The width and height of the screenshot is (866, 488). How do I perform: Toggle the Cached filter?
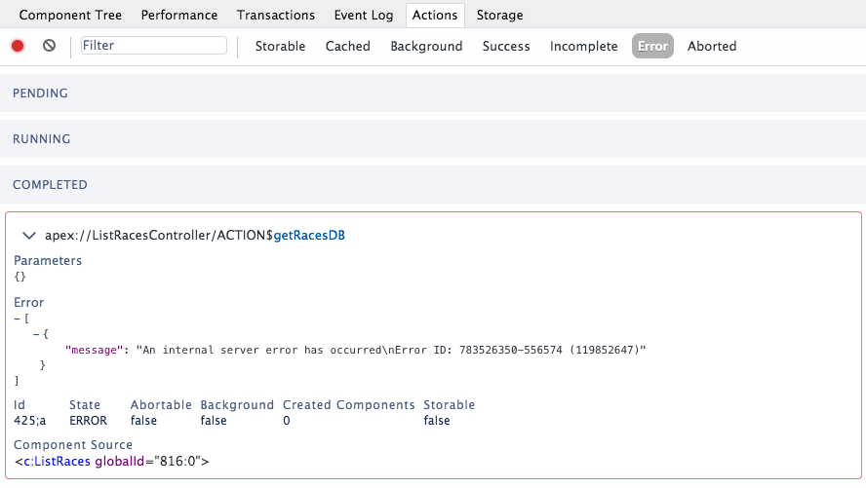(x=347, y=47)
